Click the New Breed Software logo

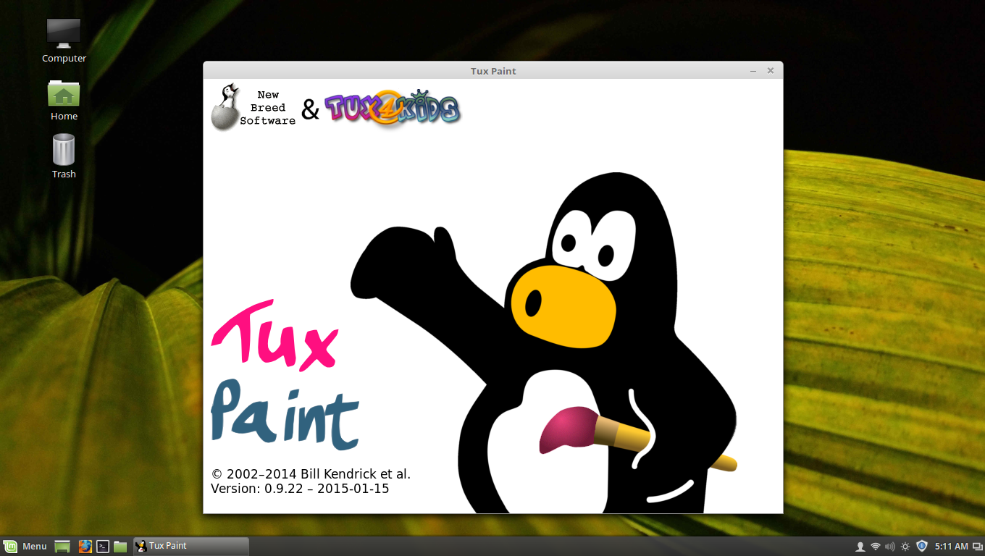tap(253, 107)
